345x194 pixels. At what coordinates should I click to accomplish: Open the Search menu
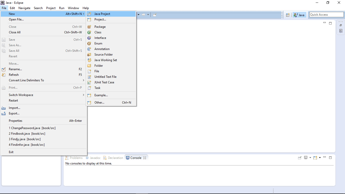pos(38,8)
